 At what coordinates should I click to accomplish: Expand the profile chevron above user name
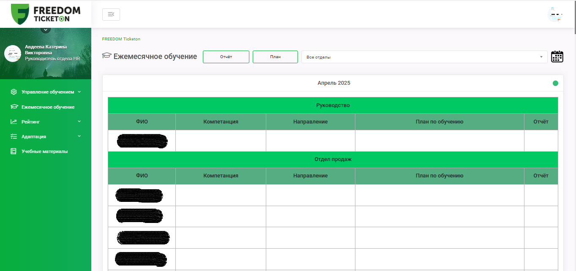(46, 30)
